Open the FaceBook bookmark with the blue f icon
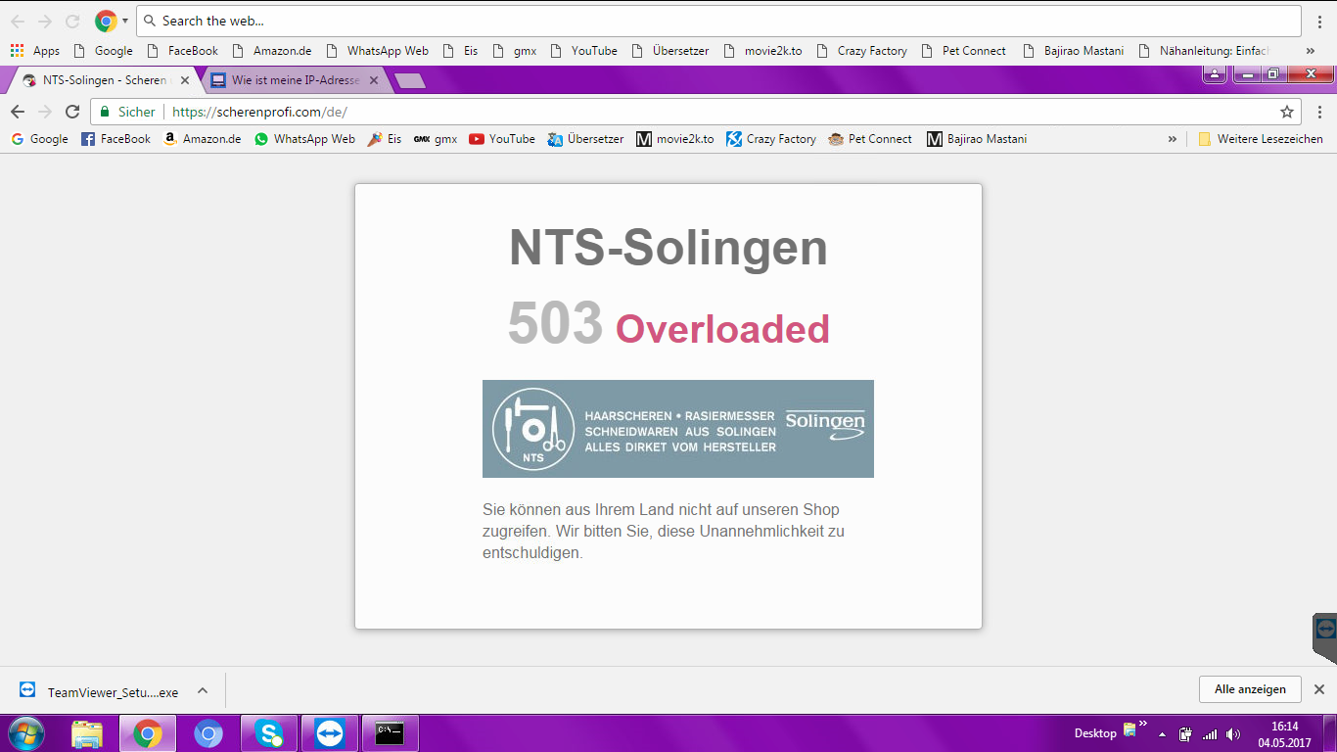The width and height of the screenshot is (1337, 752). click(x=115, y=139)
